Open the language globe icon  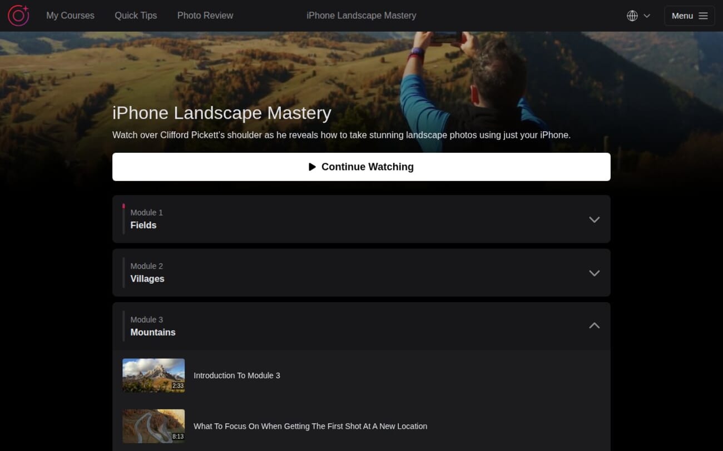[632, 16]
